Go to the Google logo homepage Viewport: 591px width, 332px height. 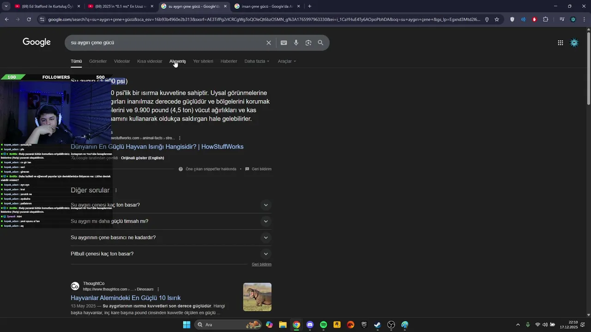(x=36, y=42)
